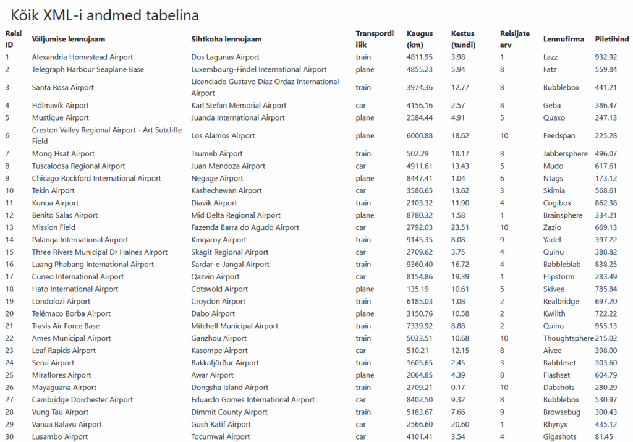Click the Jabbersphere airline cell
This screenshot has width=633, height=442.
[x=566, y=154]
